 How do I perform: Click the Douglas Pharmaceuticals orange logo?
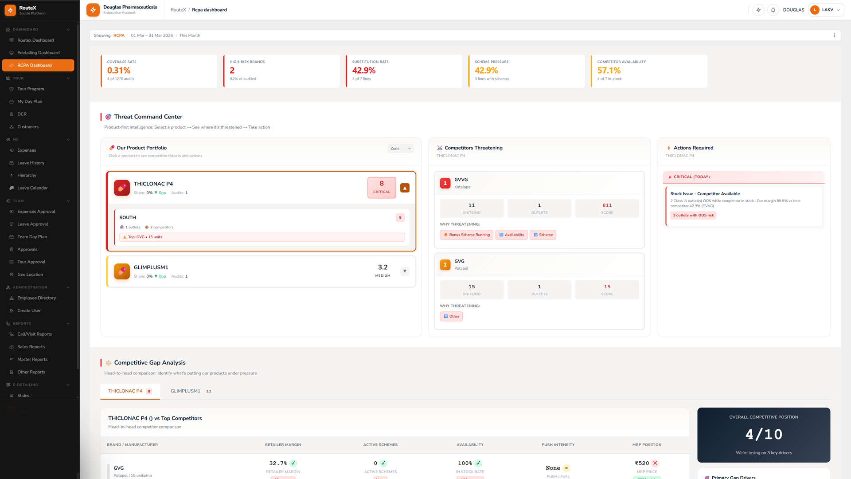[93, 10]
